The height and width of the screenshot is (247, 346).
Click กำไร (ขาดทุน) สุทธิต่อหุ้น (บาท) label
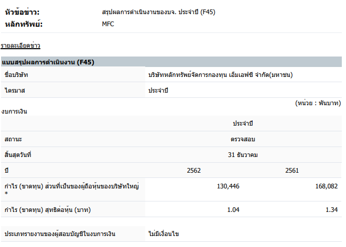click(48, 210)
